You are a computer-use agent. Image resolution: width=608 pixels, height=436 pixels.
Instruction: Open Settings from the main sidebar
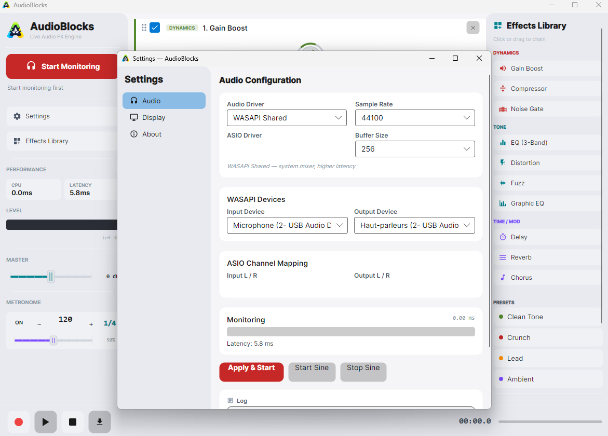click(62, 116)
